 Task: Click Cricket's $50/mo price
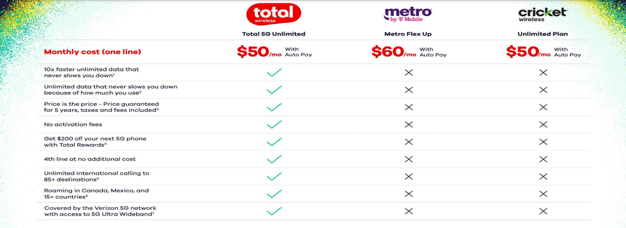(528, 52)
